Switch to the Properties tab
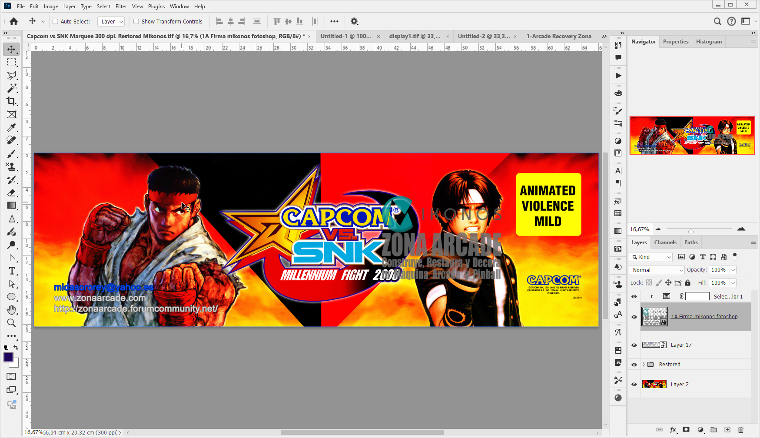The image size is (760, 438). coord(676,42)
